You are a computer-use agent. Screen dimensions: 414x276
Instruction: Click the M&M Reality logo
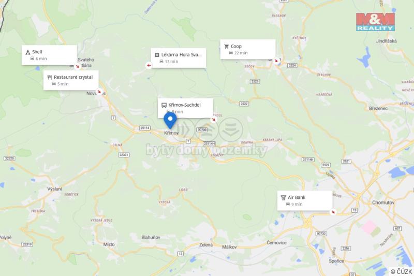[x=375, y=22]
